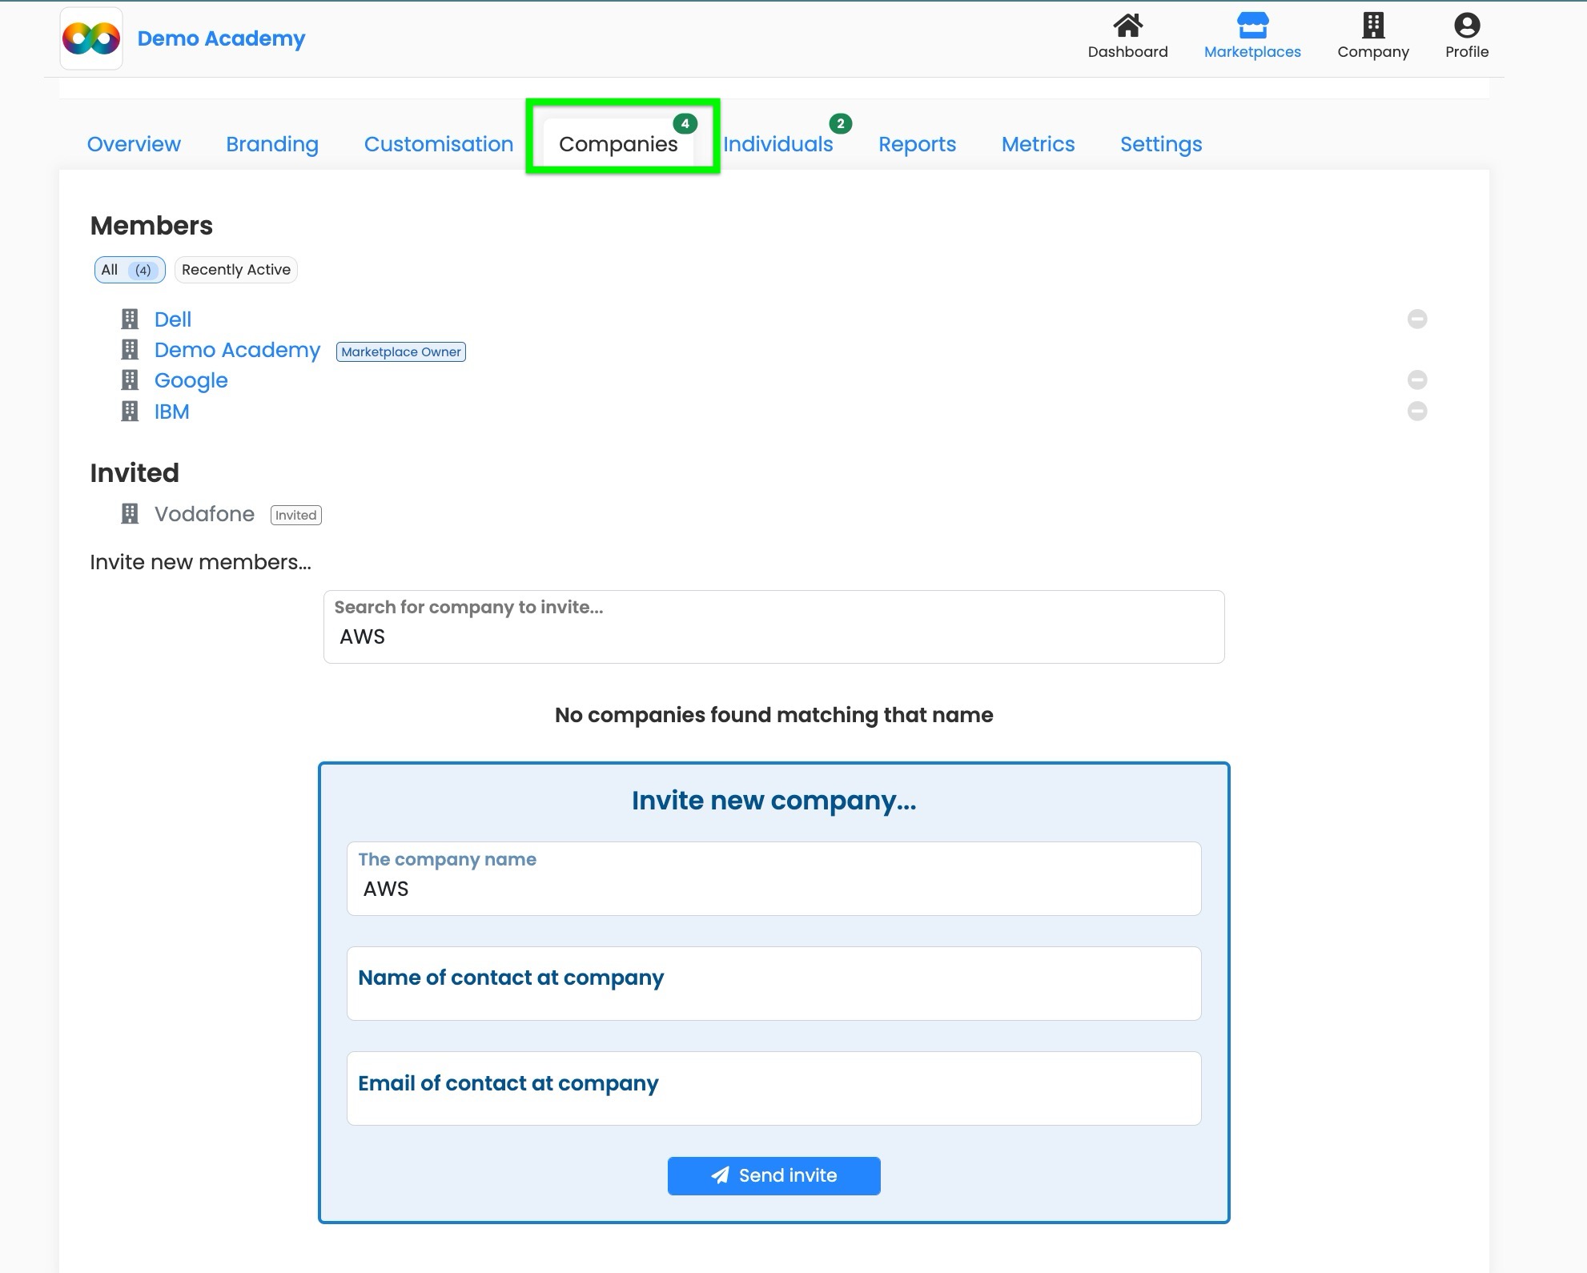Open the Profile user icon
Screen dimensions: 1587x1273
pyautogui.click(x=1467, y=26)
